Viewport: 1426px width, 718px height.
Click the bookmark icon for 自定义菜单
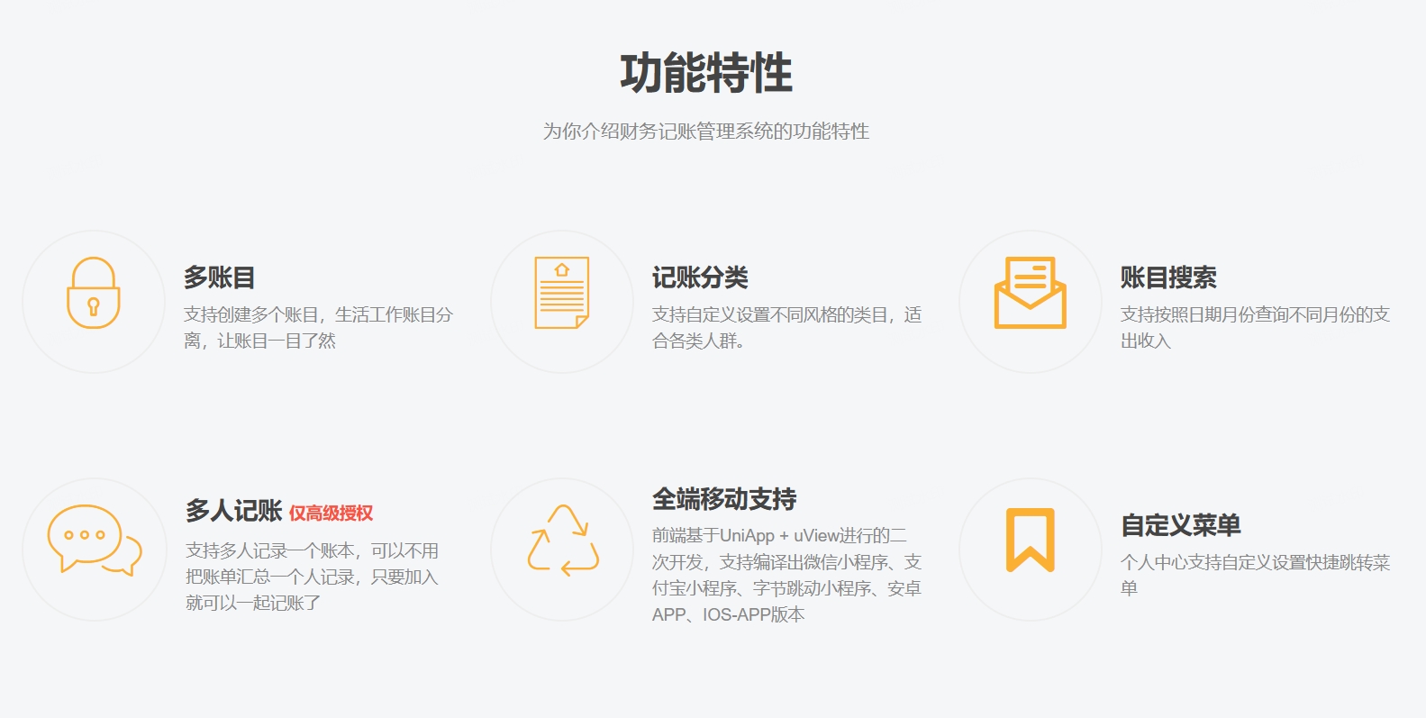click(1031, 540)
